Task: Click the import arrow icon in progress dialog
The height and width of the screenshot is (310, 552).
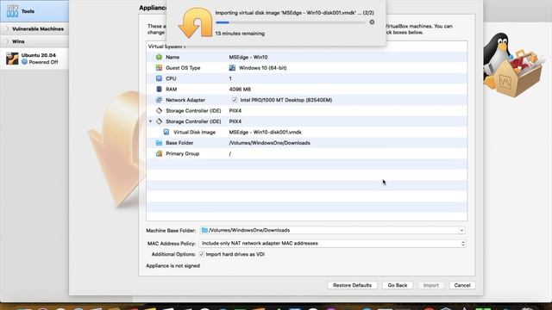Action: click(195, 23)
